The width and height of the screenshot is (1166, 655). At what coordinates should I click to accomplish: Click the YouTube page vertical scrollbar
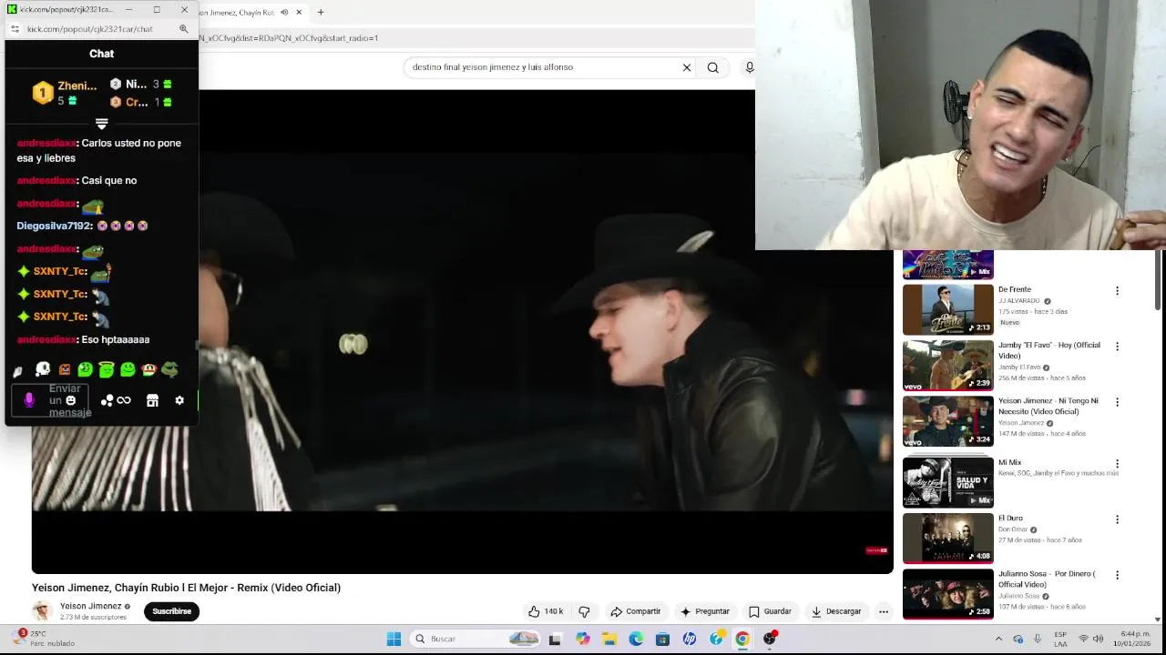click(1158, 282)
